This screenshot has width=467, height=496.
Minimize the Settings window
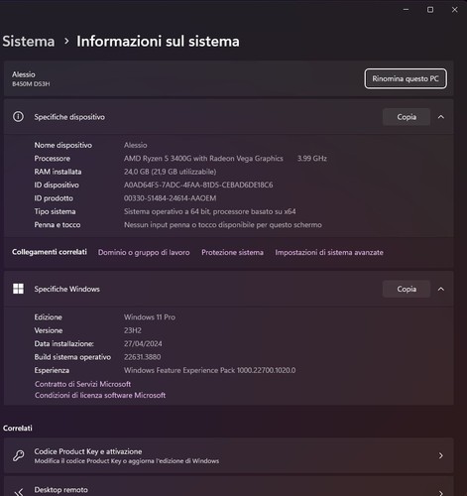pos(406,10)
